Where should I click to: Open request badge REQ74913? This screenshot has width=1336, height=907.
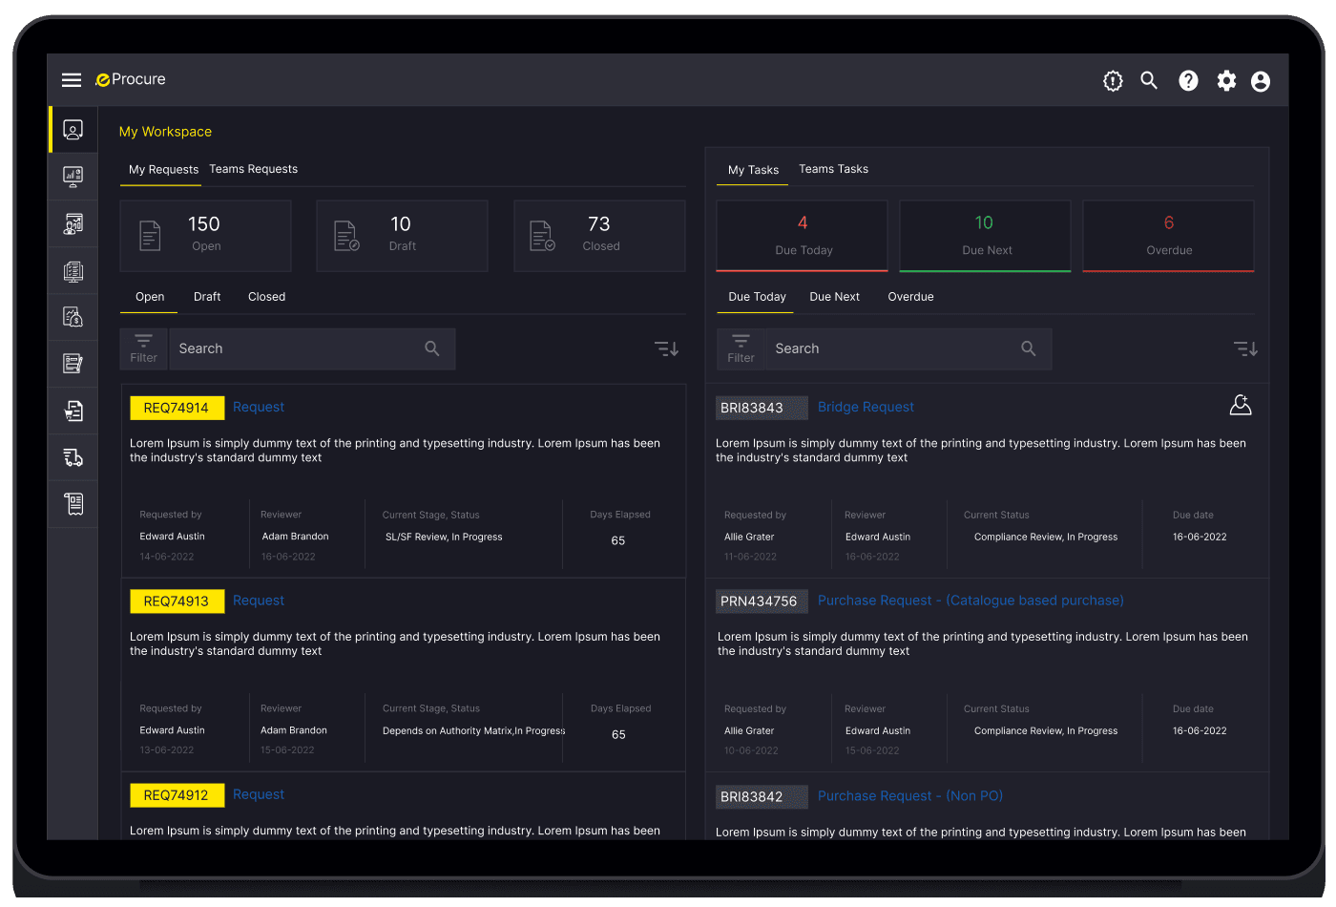tap(177, 601)
